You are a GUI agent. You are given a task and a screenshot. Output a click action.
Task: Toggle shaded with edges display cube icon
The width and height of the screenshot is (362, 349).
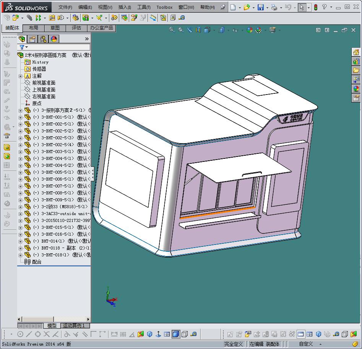[x=176, y=334]
